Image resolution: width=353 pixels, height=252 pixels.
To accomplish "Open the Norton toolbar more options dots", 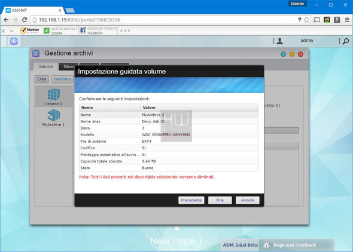I will tap(125, 30).
